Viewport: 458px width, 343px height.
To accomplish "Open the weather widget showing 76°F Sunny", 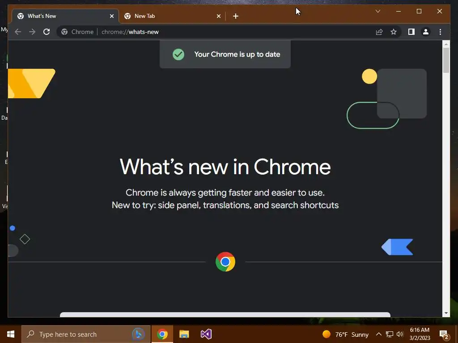I will [x=345, y=334].
